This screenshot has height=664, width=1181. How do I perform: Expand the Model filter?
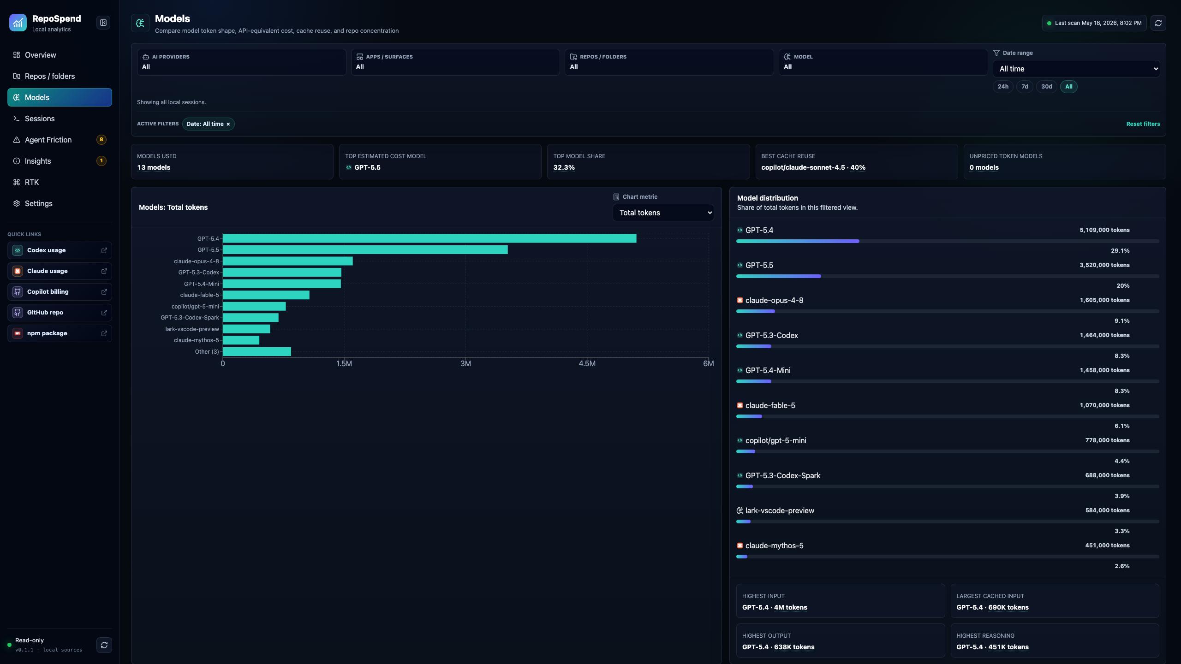point(883,62)
